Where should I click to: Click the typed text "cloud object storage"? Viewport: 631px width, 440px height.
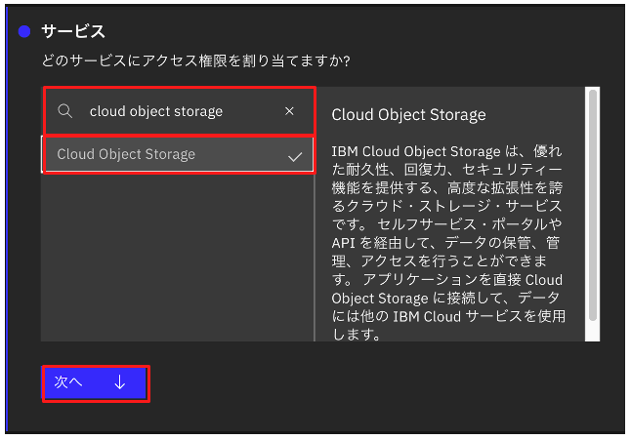156,111
